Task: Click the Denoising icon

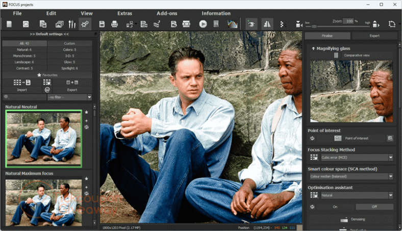Action: coord(344,220)
